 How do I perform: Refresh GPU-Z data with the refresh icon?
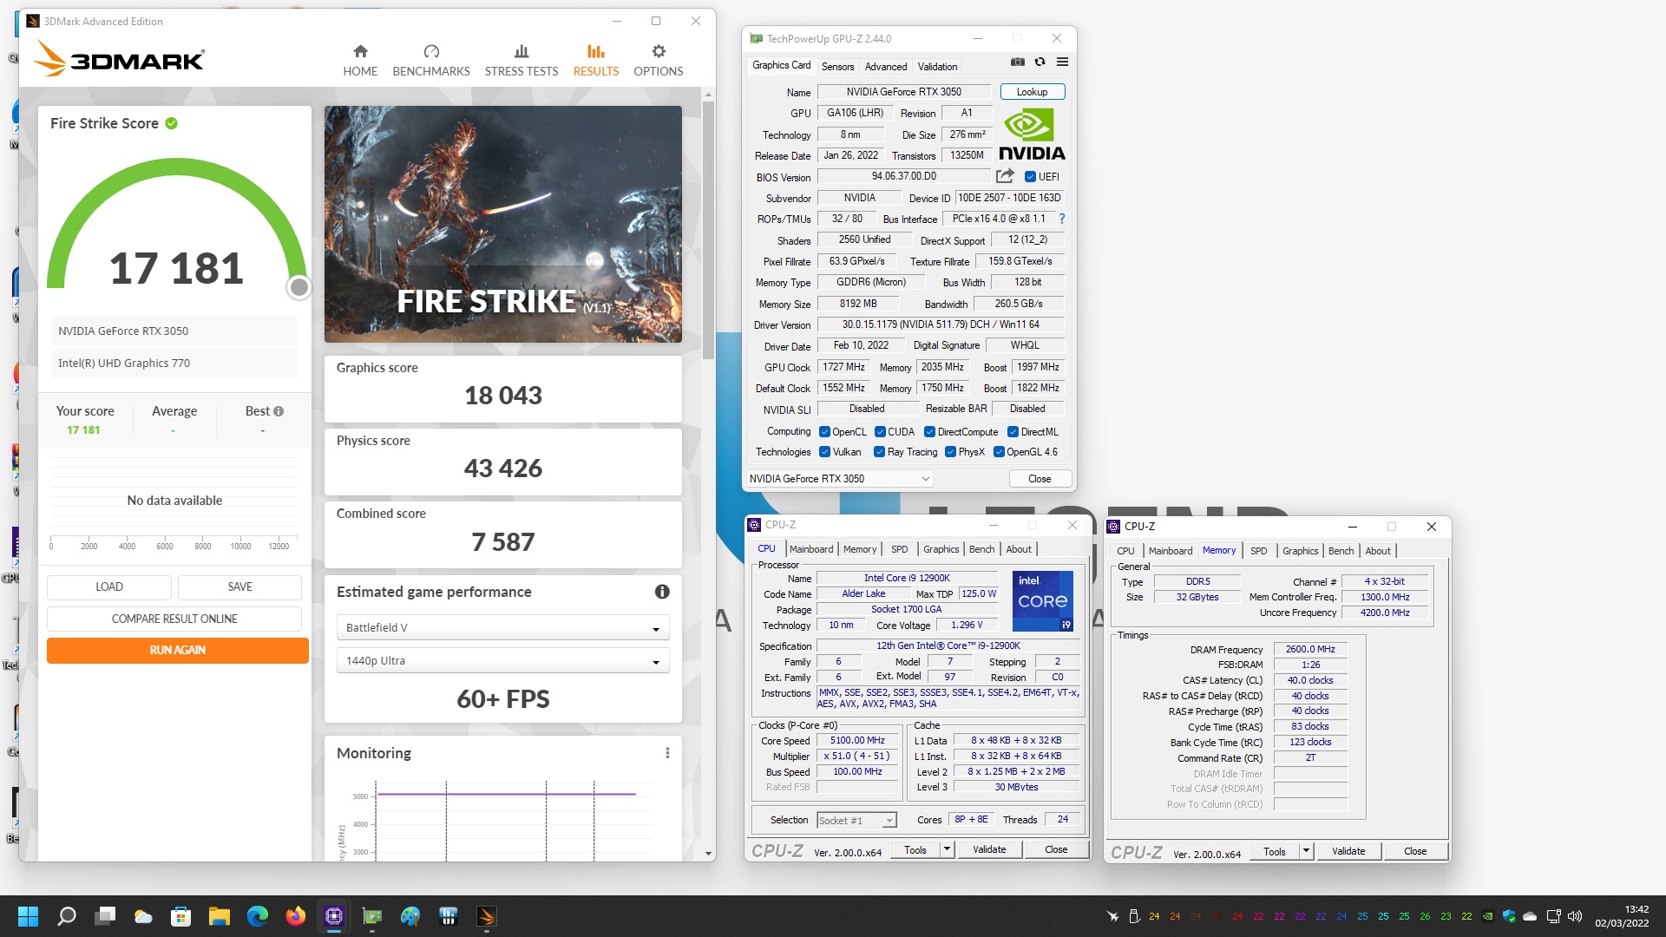tap(1040, 62)
